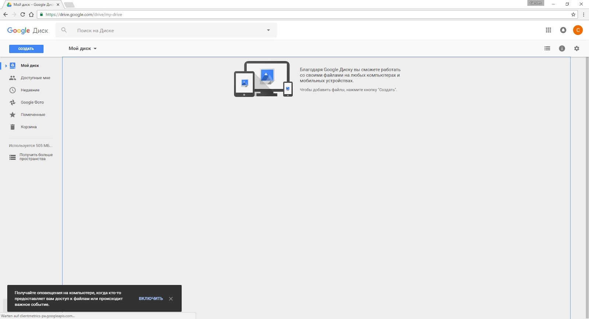Click the Мой диск drive icon

coord(13,65)
